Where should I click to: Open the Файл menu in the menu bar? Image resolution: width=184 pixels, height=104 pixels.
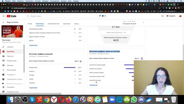point(14,1)
